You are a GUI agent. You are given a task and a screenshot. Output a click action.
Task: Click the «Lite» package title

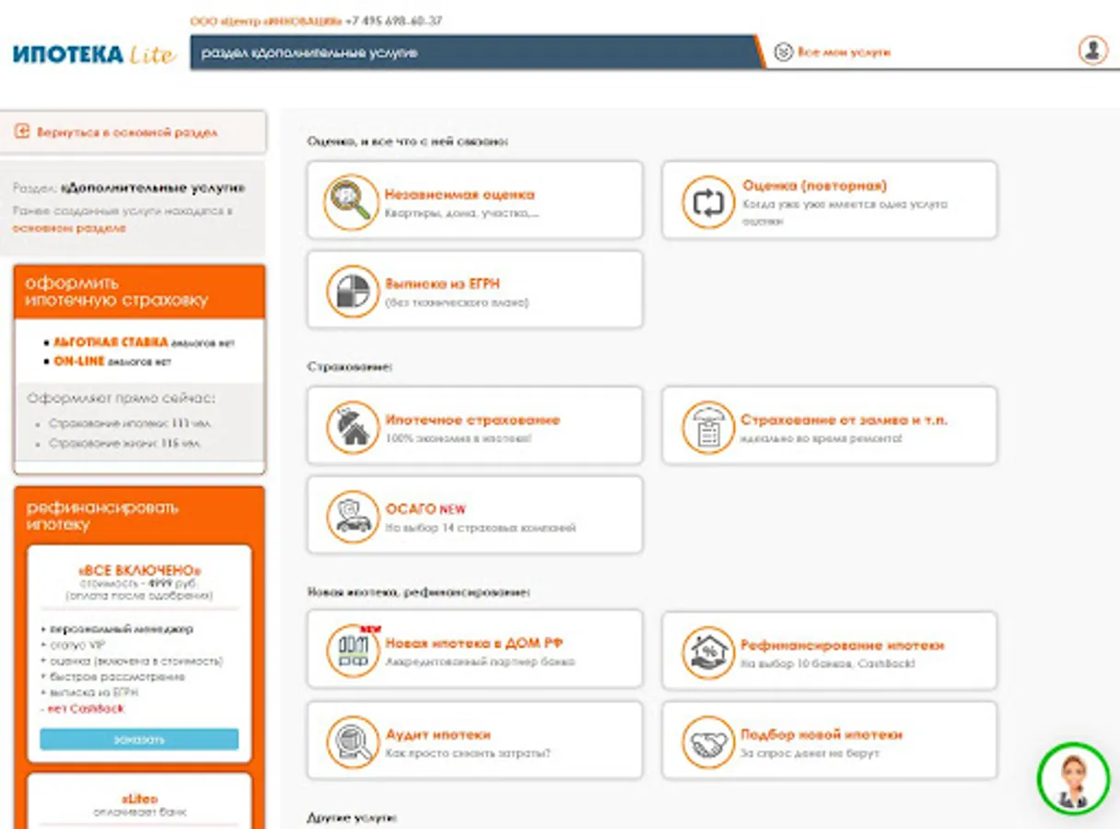click(x=139, y=798)
